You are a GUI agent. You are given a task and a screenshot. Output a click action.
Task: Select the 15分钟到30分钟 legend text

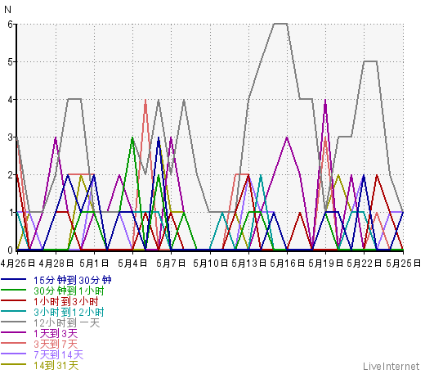pos(73,280)
